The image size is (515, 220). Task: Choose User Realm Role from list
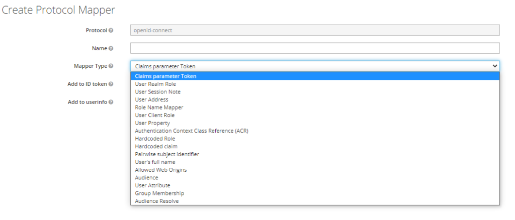coord(155,84)
